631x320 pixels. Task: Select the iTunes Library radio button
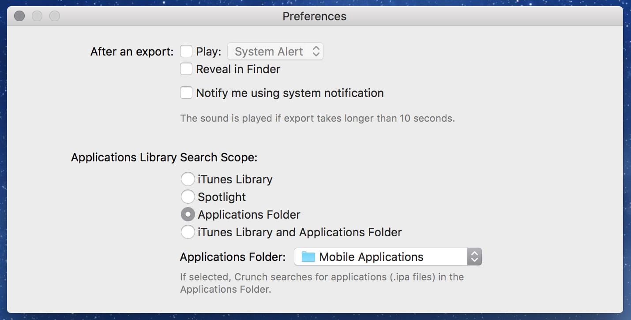point(188,179)
